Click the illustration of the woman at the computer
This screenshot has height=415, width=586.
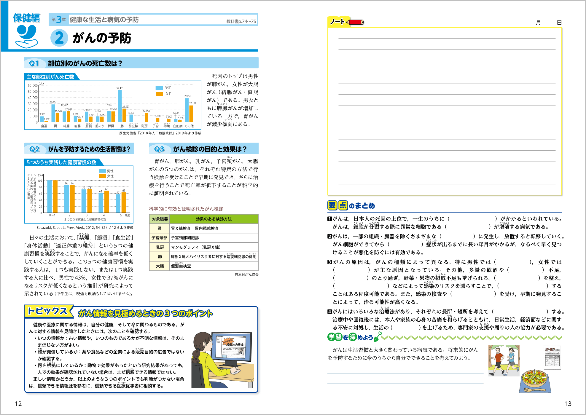[223, 360]
